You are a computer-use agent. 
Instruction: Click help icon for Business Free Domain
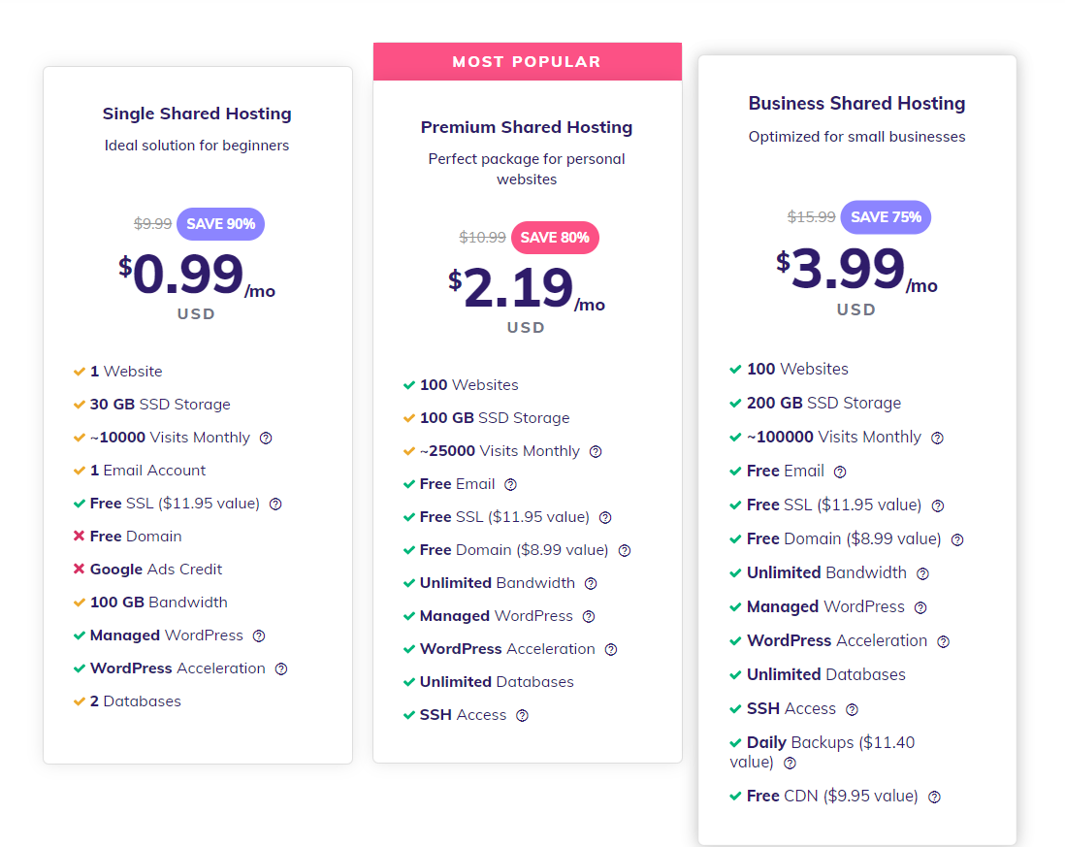click(x=957, y=540)
